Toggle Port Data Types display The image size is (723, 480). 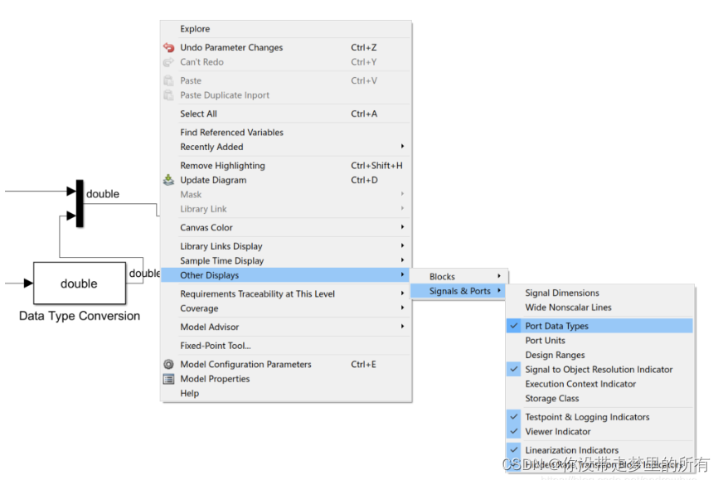click(x=600, y=326)
